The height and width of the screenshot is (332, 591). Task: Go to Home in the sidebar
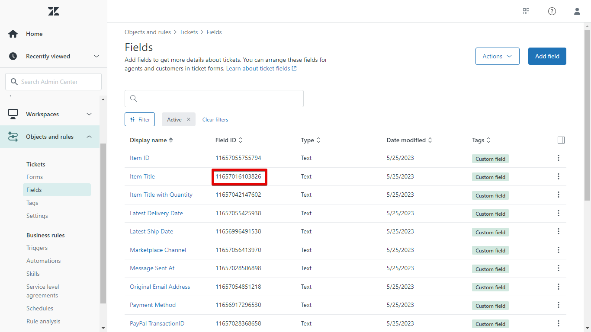pos(34,34)
